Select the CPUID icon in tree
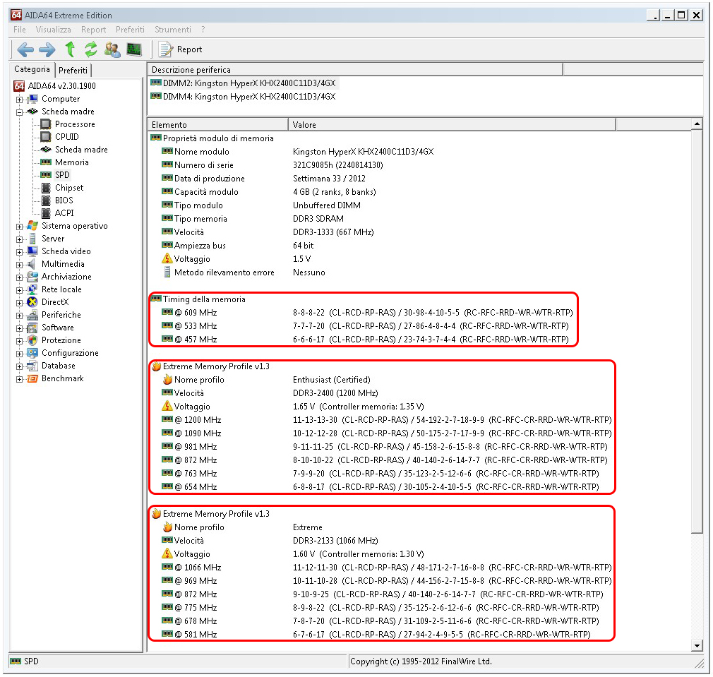The width and height of the screenshot is (713, 677). [x=45, y=137]
